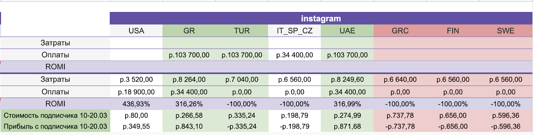This screenshot has width=534, height=135.
Task: Select the UAE column header cell
Action: [347, 31]
